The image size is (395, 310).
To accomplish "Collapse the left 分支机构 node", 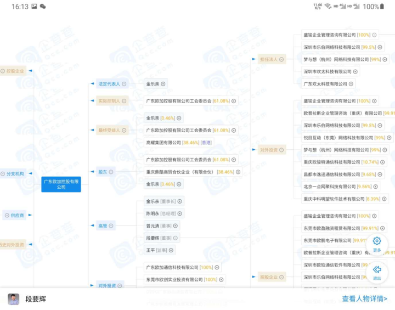I will 3,173.
